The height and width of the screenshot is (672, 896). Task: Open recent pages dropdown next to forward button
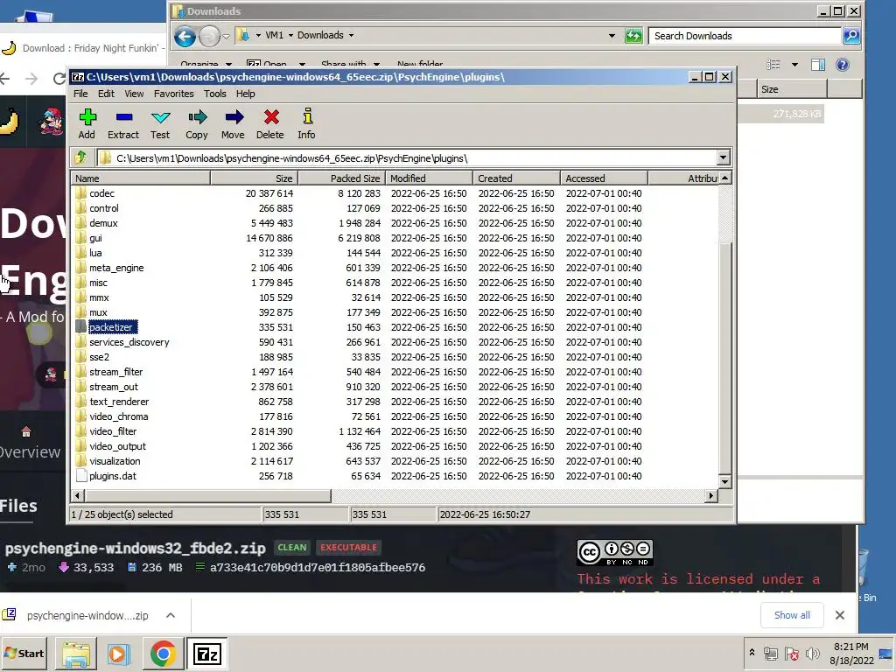point(226,37)
